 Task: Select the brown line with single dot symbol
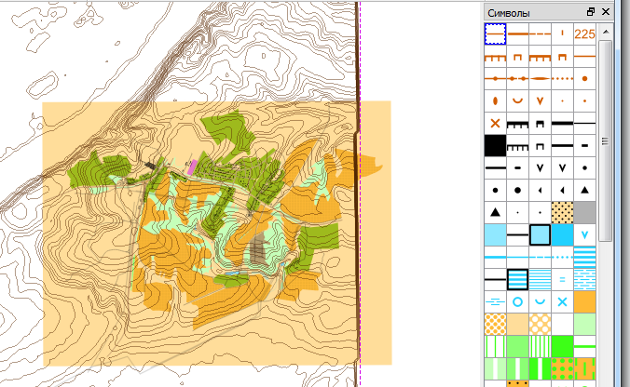click(495, 78)
